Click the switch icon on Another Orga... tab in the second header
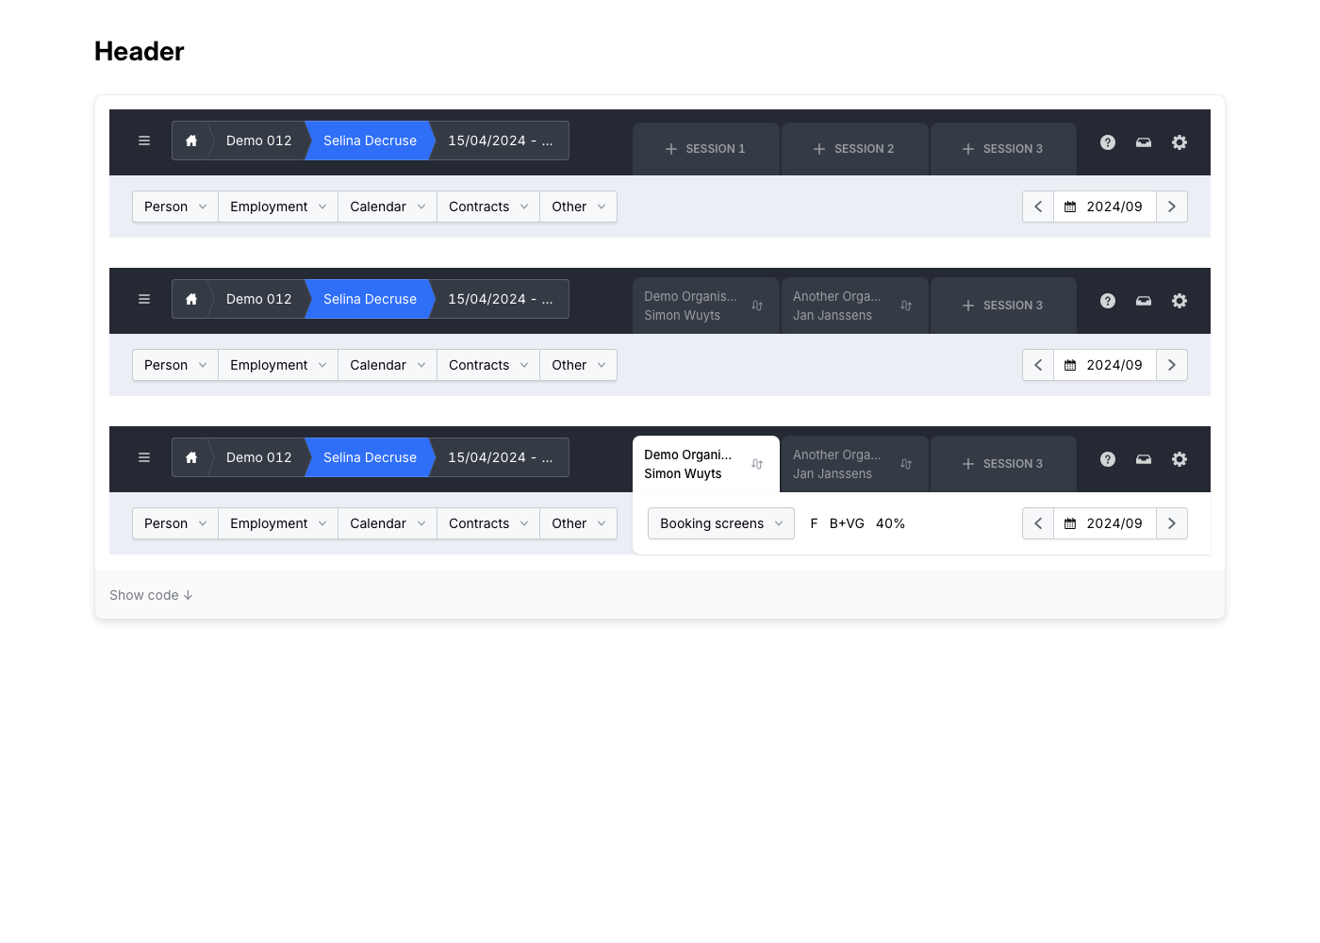Image resolution: width=1320 pixels, height=943 pixels. 906,306
